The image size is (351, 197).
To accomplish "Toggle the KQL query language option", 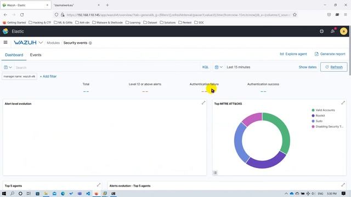I will [x=205, y=67].
